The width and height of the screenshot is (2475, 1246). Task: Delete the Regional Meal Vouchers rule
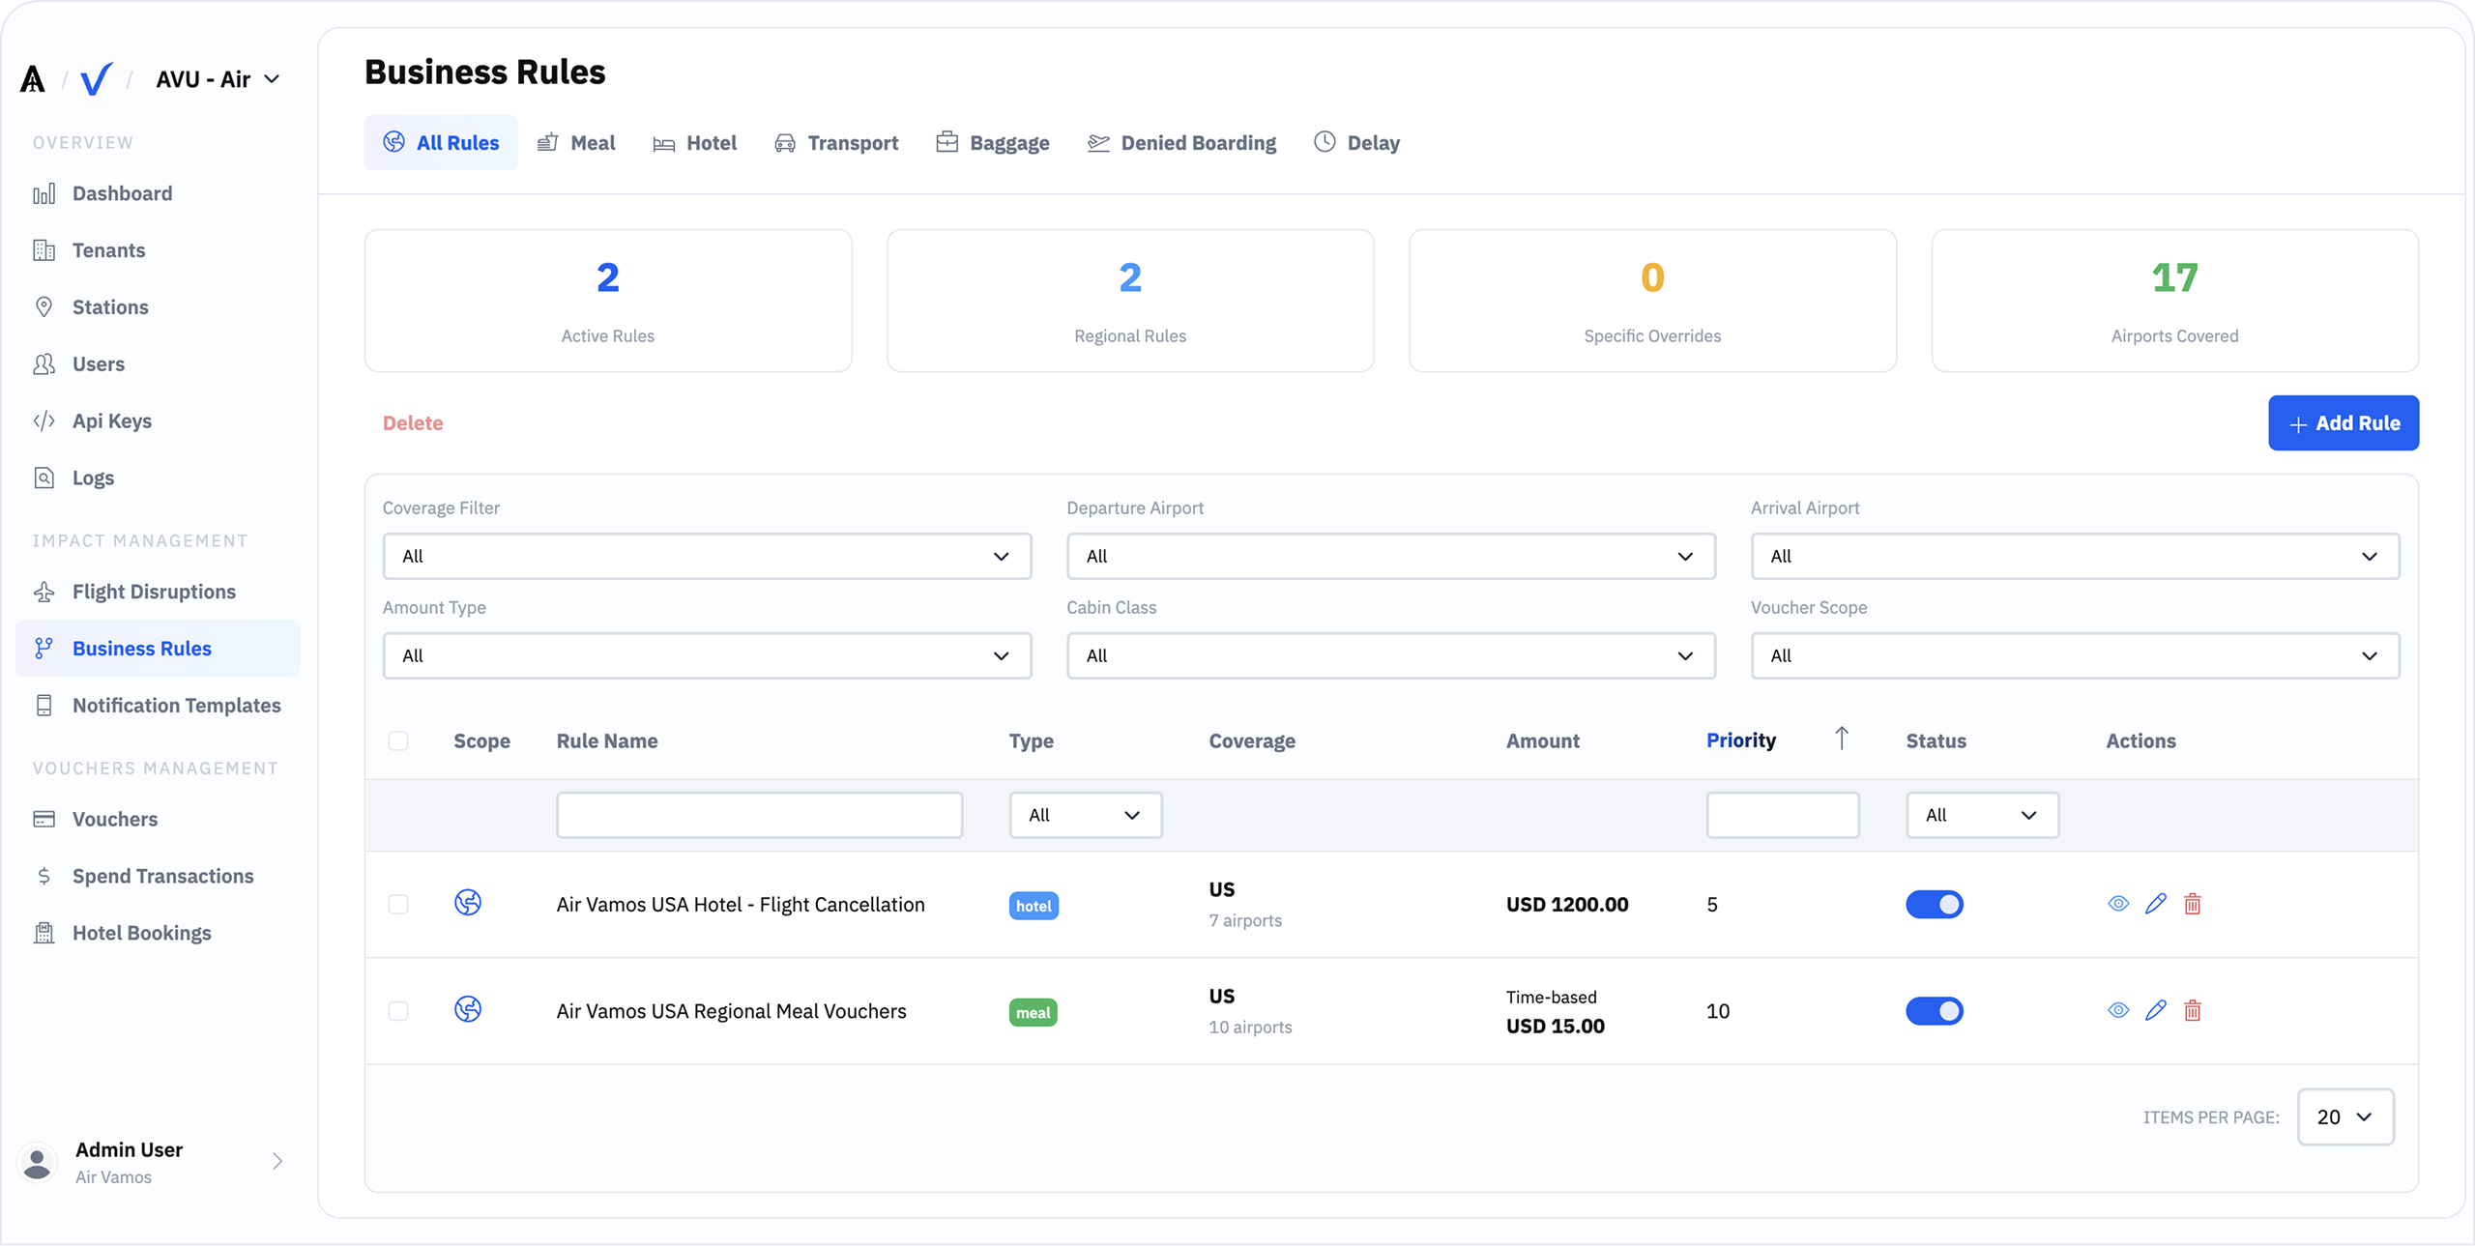click(x=2193, y=1010)
